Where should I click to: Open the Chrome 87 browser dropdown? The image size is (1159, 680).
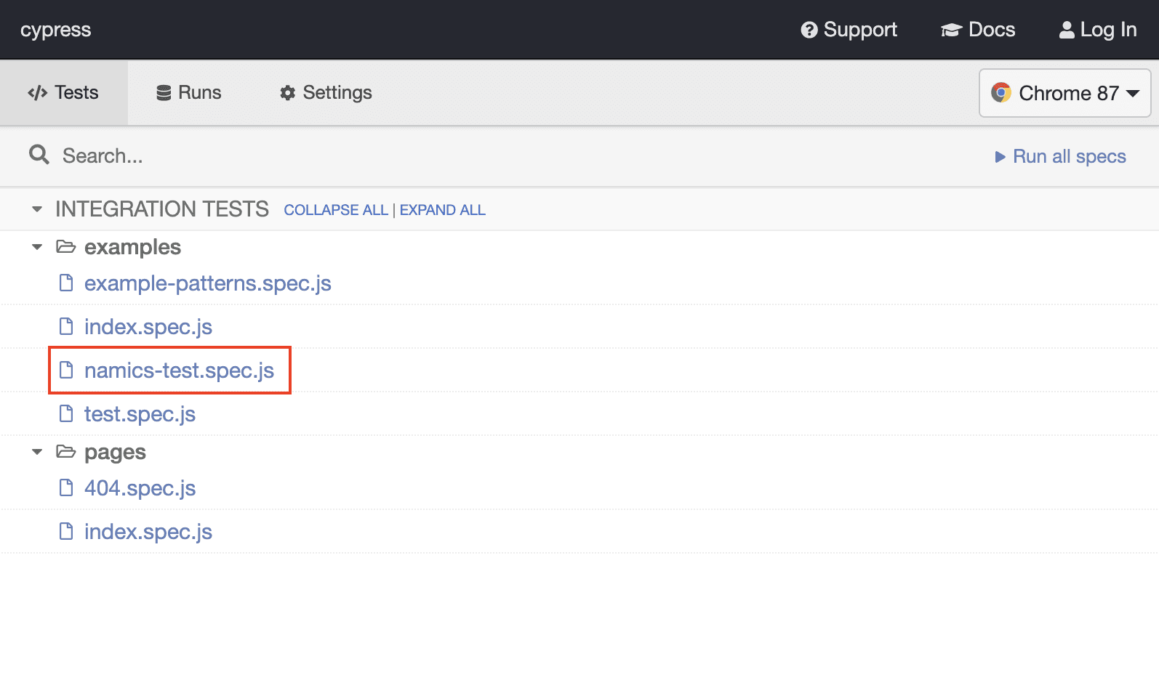click(1064, 93)
